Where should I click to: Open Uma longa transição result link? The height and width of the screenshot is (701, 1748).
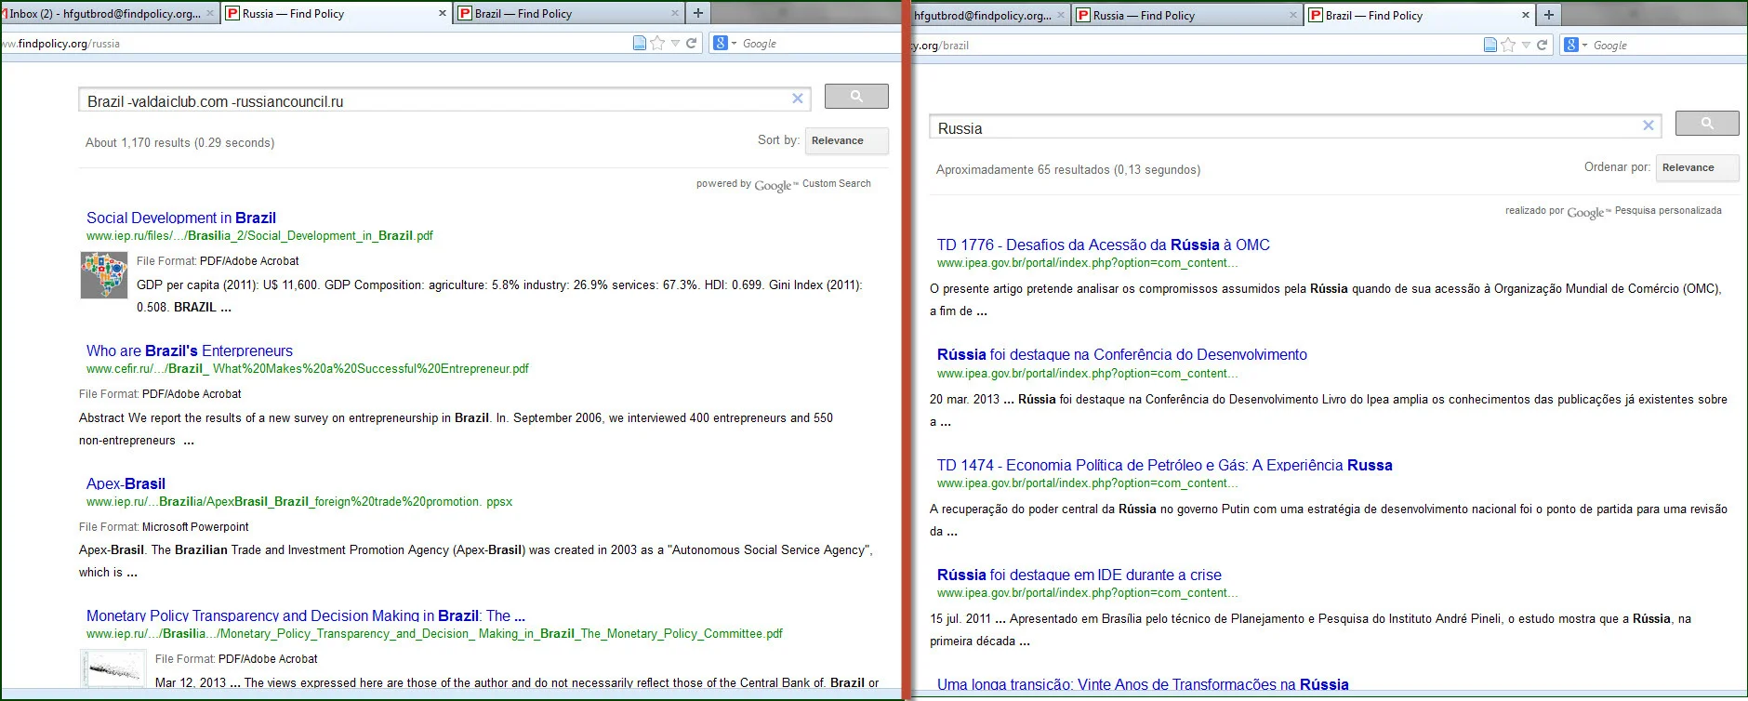click(x=1143, y=684)
